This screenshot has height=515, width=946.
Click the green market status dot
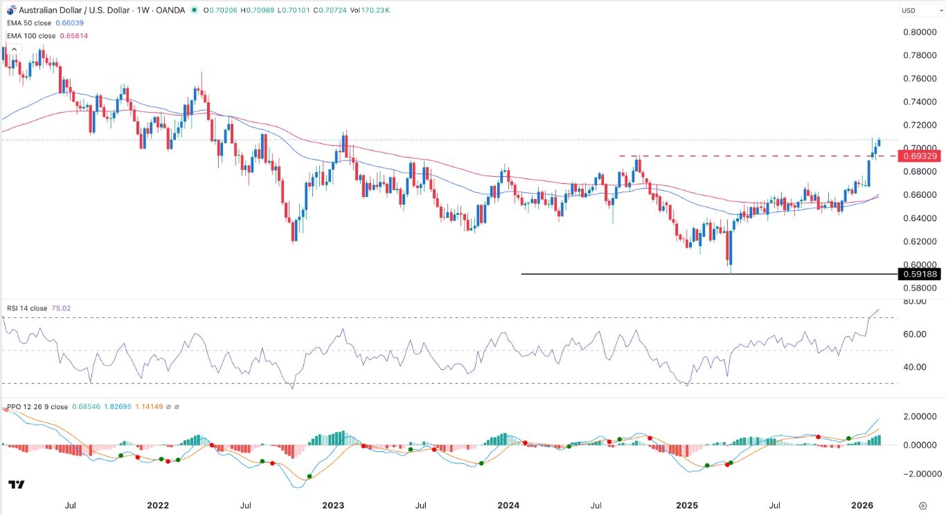(x=193, y=10)
